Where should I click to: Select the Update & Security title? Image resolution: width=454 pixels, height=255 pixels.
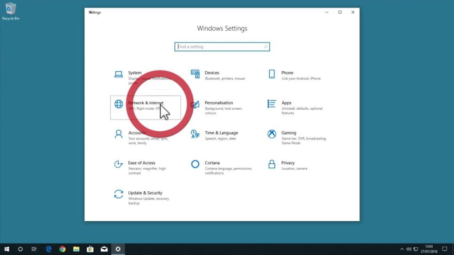pos(145,193)
